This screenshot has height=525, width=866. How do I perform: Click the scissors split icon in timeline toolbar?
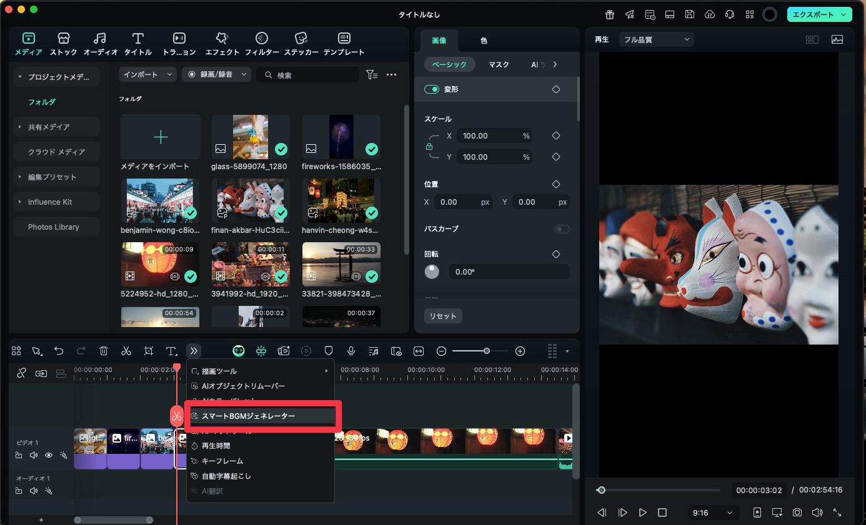(126, 351)
